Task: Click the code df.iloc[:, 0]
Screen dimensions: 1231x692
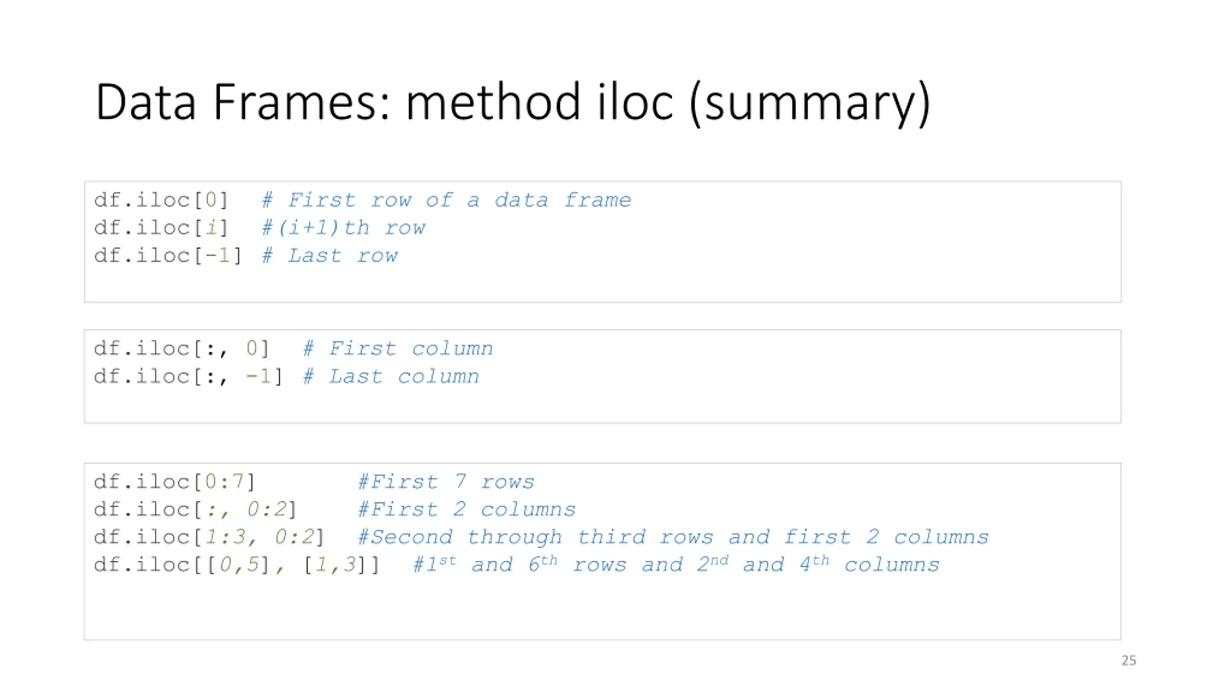Action: tap(181, 348)
